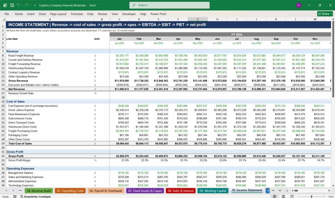Open the Developer ribbon tab

click(x=129, y=14)
